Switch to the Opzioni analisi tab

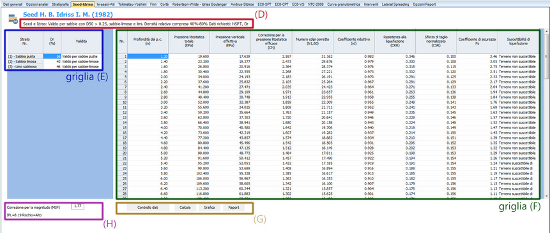[x=37, y=4]
